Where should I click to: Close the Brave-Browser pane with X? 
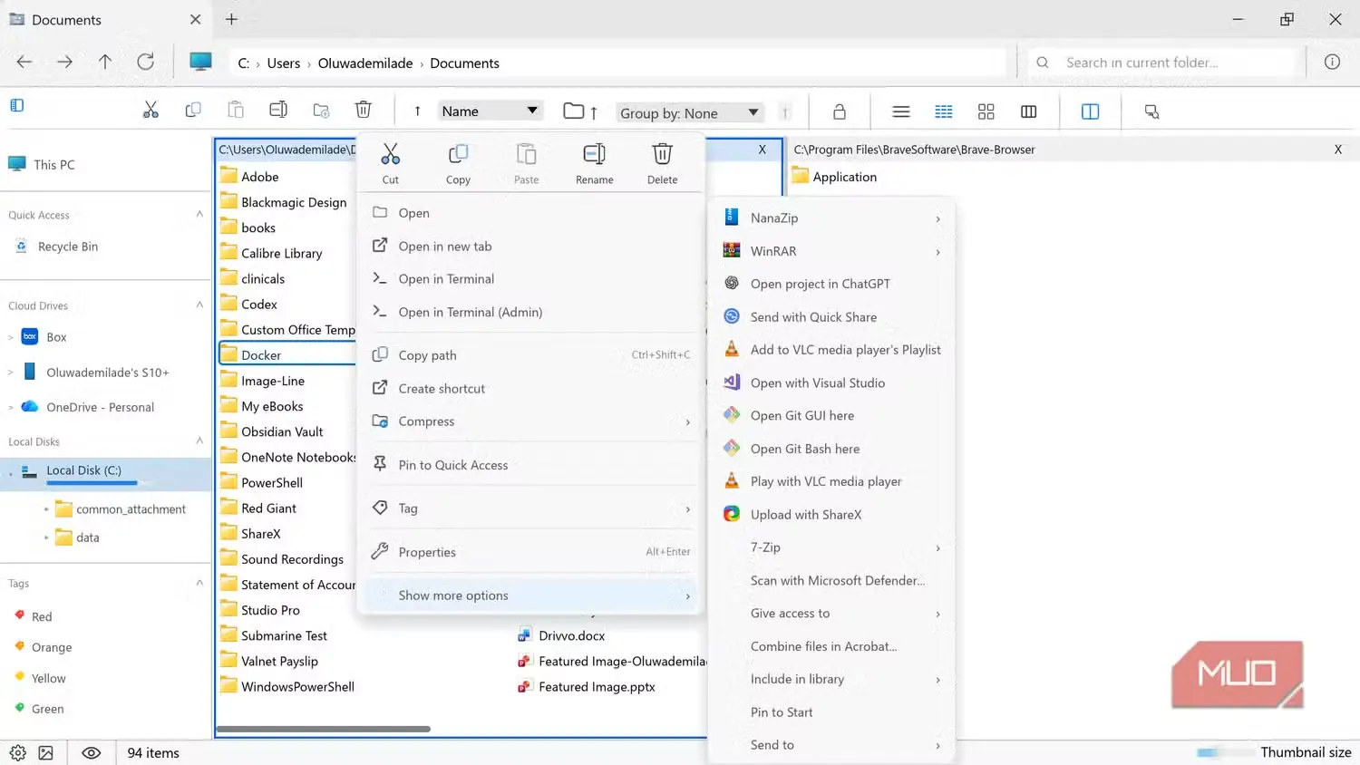(1337, 150)
